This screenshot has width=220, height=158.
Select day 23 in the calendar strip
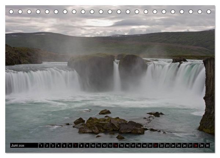pyautogui.click(x=167, y=146)
